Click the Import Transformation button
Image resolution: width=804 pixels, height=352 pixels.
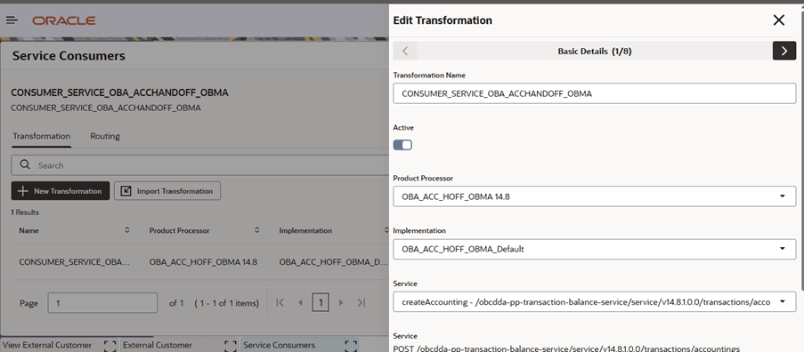tap(167, 191)
